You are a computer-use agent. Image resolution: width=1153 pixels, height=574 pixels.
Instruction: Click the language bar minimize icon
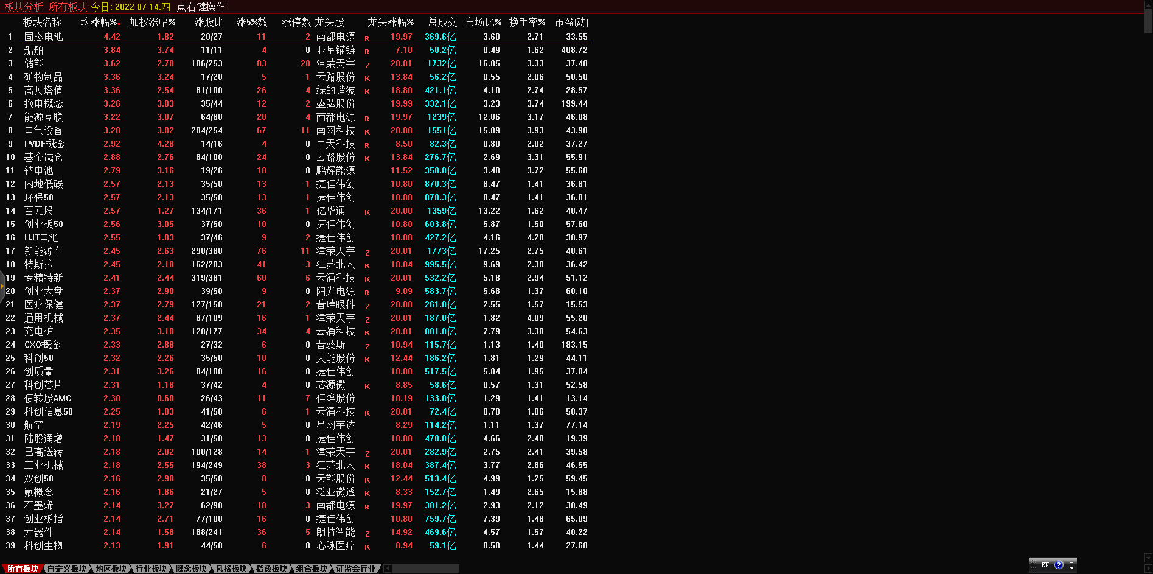pyautogui.click(x=1072, y=561)
